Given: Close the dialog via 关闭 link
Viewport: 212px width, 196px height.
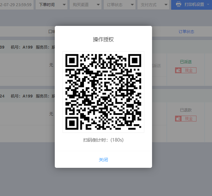Looking at the screenshot, I should pos(103,160).
